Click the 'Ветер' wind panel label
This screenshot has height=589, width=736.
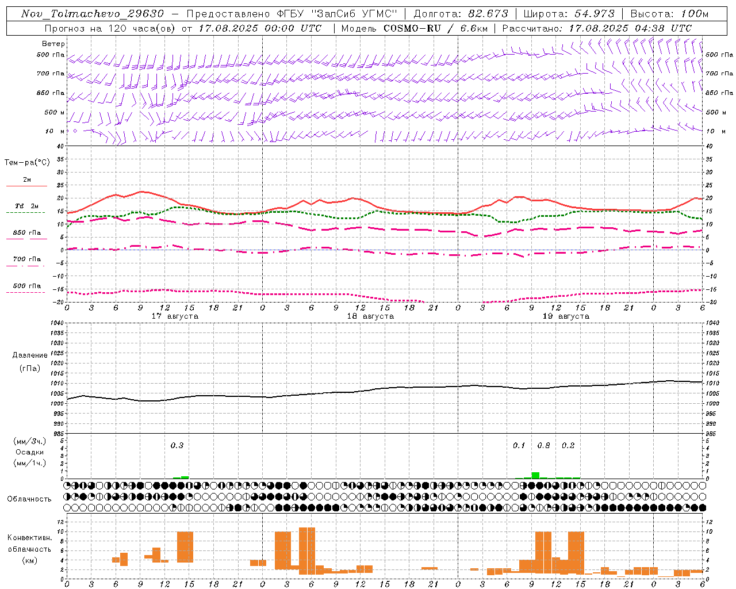pyautogui.click(x=53, y=44)
